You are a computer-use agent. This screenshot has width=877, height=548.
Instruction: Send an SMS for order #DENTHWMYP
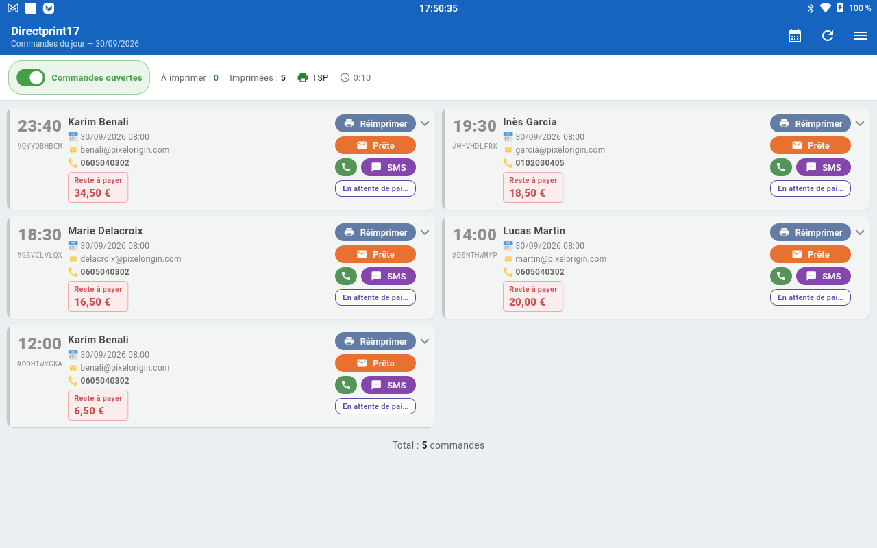coord(824,276)
